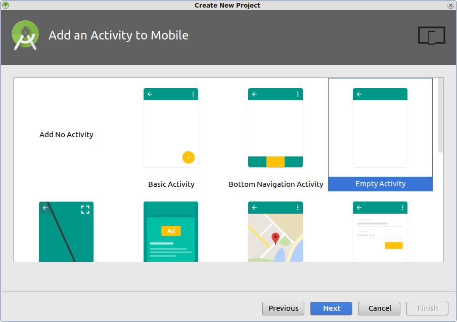Image resolution: width=457 pixels, height=322 pixels.
Task: Click the back arrow in the dark fullscreen thumbnail
Action: coord(45,208)
